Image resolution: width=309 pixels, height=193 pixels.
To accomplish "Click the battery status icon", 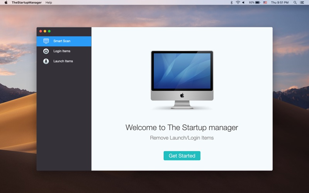I will [258, 3].
